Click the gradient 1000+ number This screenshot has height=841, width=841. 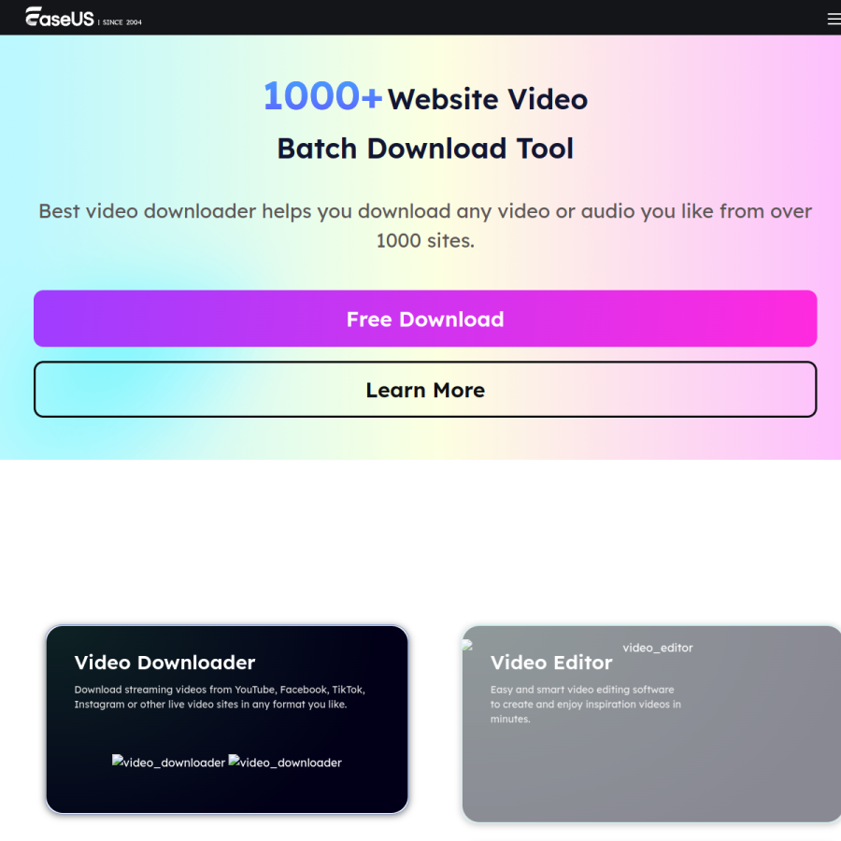coord(322,96)
